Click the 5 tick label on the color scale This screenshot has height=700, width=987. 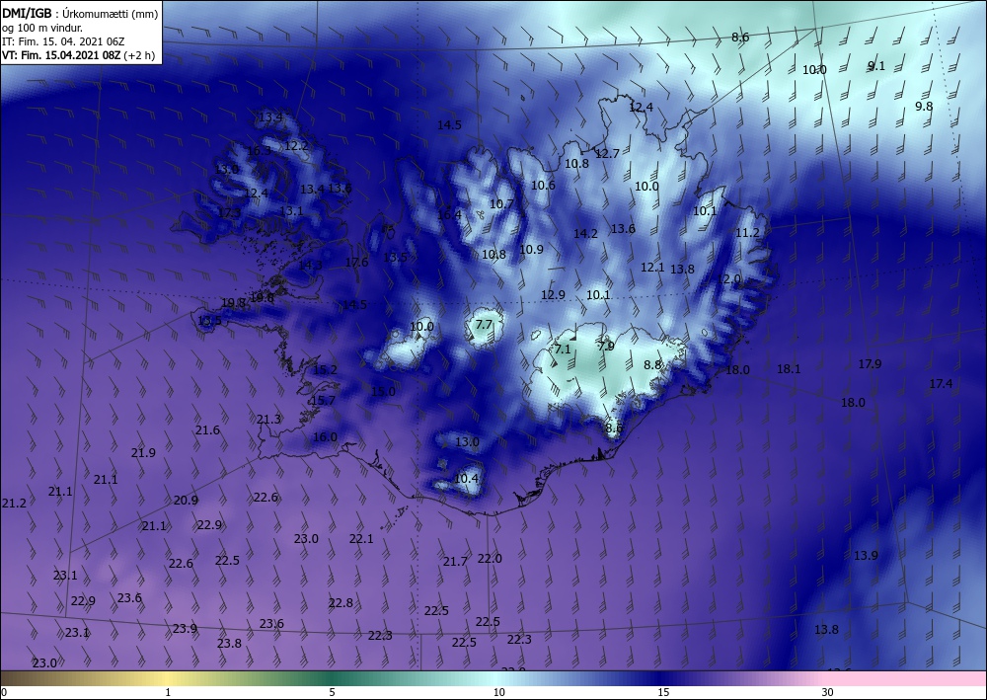coord(332,692)
